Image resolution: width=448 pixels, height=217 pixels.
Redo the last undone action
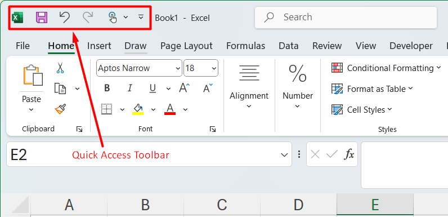click(x=88, y=17)
